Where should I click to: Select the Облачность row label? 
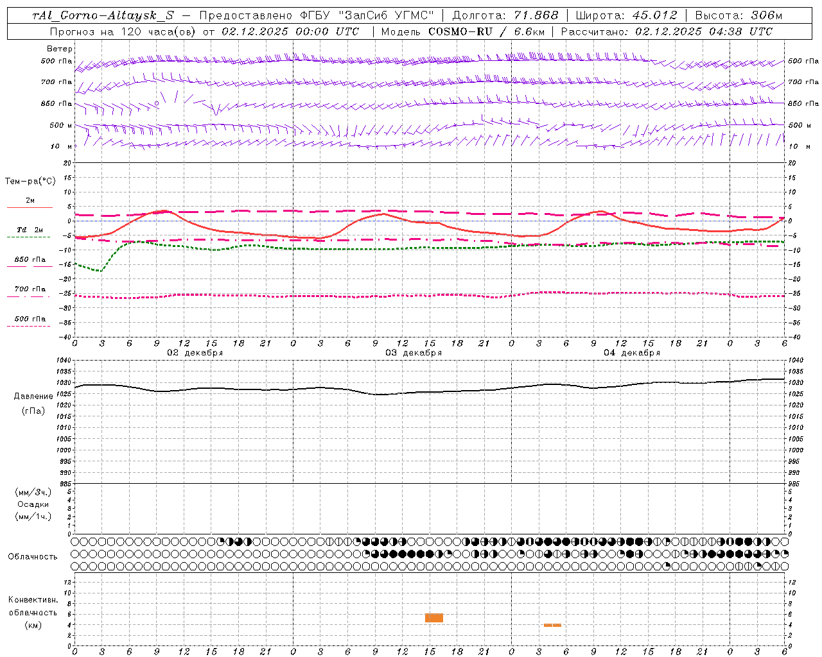[33, 557]
